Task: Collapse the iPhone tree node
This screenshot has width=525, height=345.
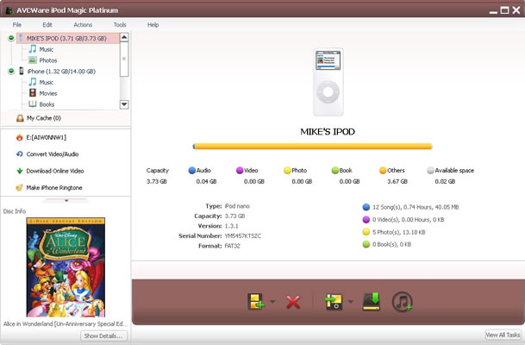Action: pyautogui.click(x=11, y=71)
